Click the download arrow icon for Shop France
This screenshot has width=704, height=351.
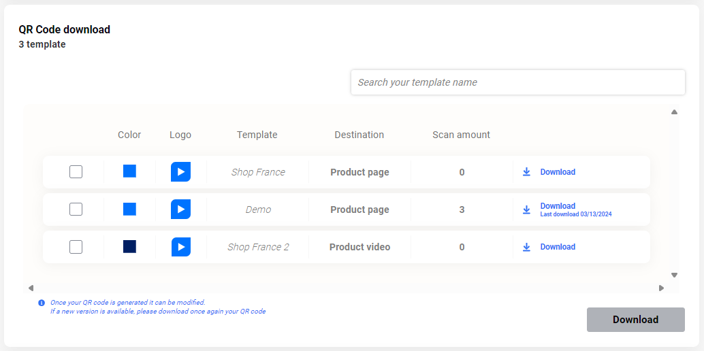coord(526,172)
